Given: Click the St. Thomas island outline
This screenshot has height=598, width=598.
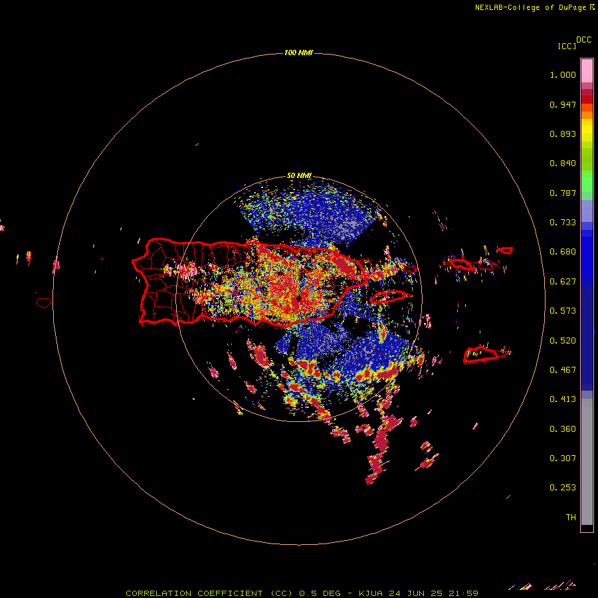Looking at the screenshot, I should tap(461, 264).
